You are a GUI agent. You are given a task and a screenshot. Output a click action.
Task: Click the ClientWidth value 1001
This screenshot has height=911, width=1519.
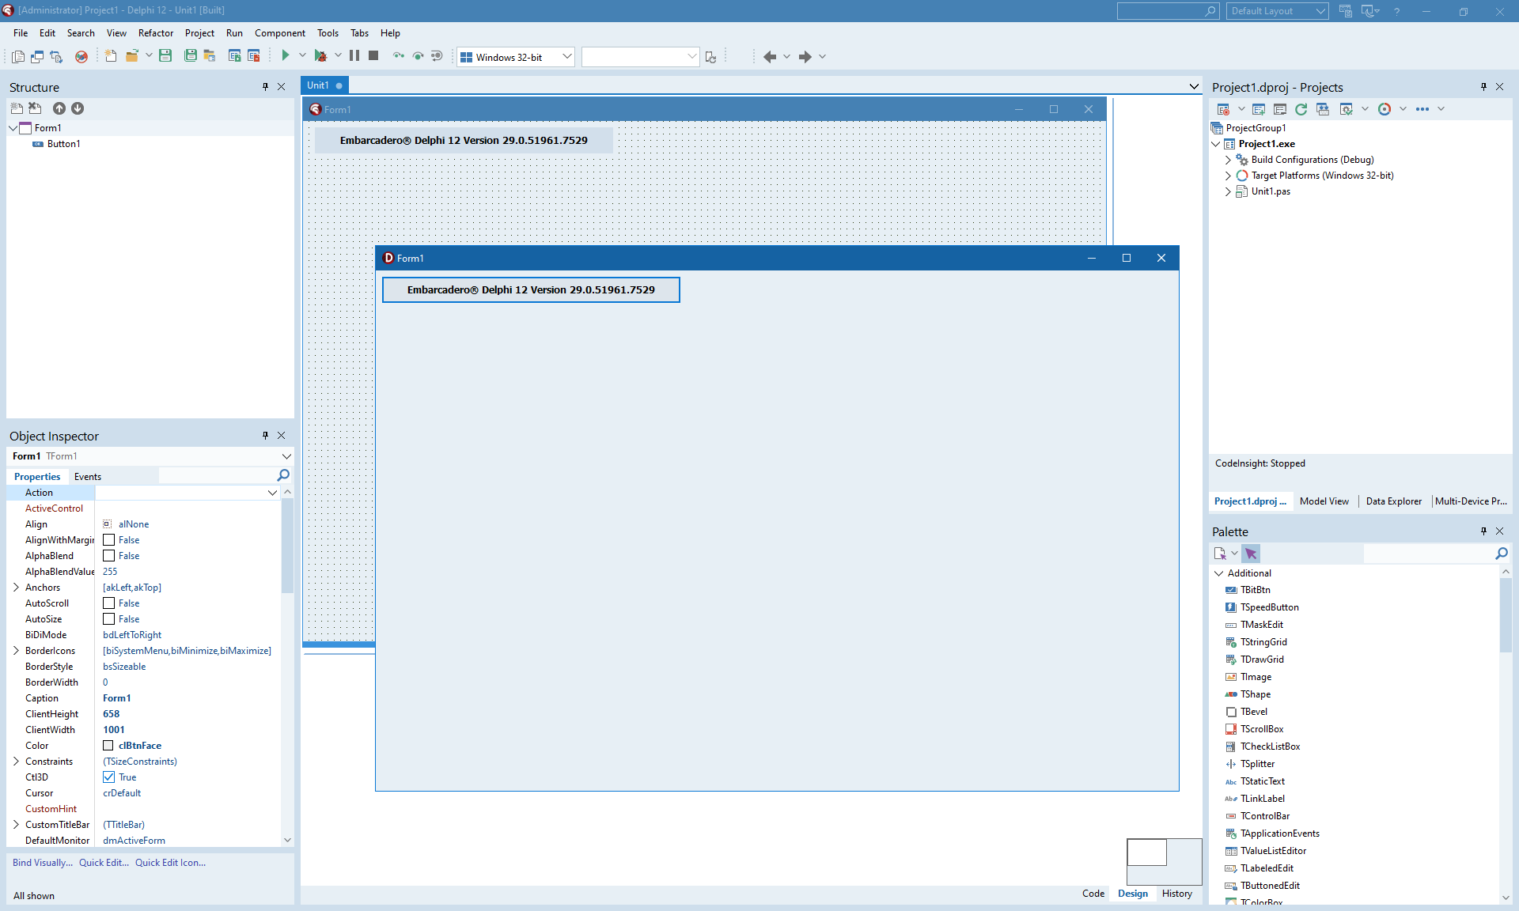(x=114, y=730)
